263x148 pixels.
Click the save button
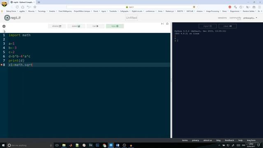tap(76, 26)
